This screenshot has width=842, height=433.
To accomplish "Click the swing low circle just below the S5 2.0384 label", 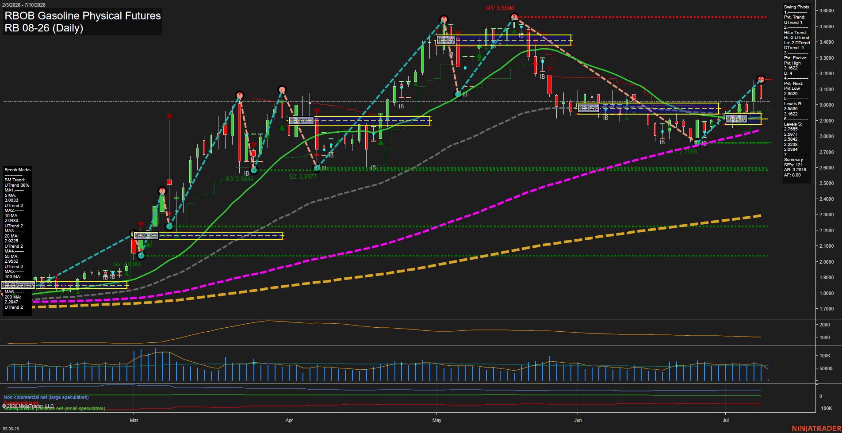I will (141, 255).
